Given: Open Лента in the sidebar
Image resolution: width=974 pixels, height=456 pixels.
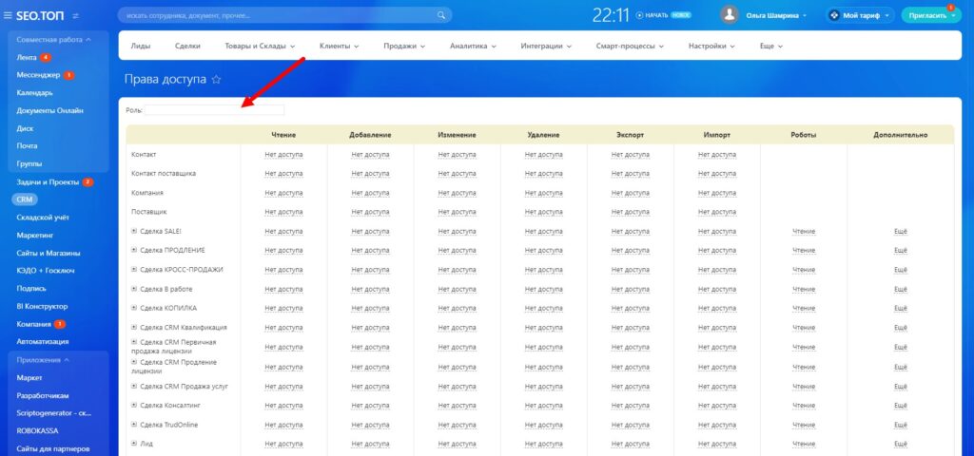Looking at the screenshot, I should pos(27,57).
